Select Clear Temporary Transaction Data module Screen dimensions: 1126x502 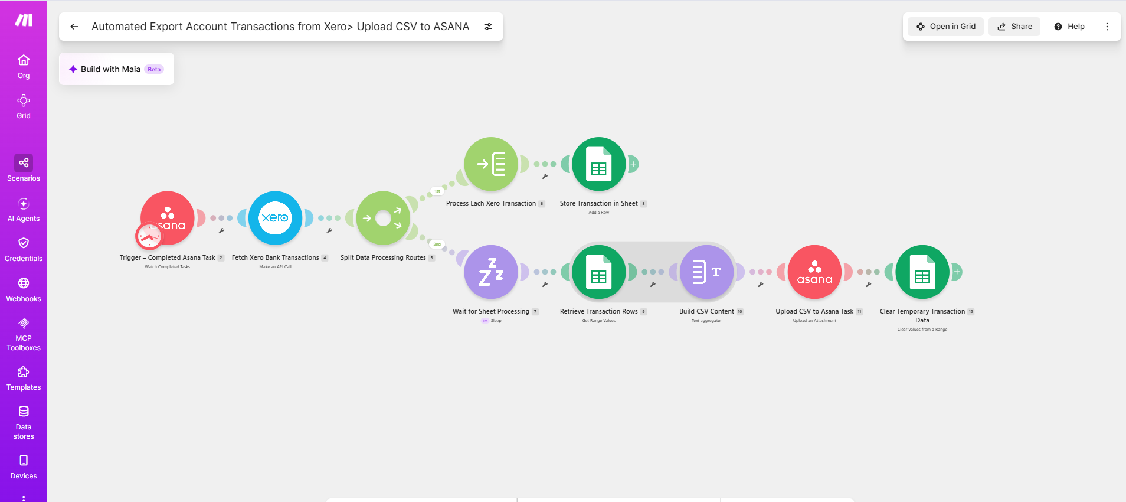click(x=922, y=272)
